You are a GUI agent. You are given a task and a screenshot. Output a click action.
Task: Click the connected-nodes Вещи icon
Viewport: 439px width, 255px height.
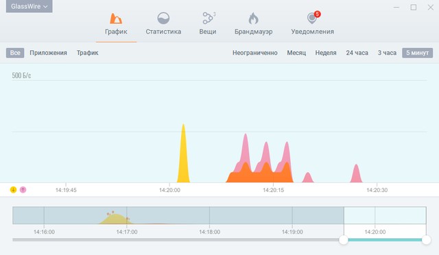coord(208,19)
